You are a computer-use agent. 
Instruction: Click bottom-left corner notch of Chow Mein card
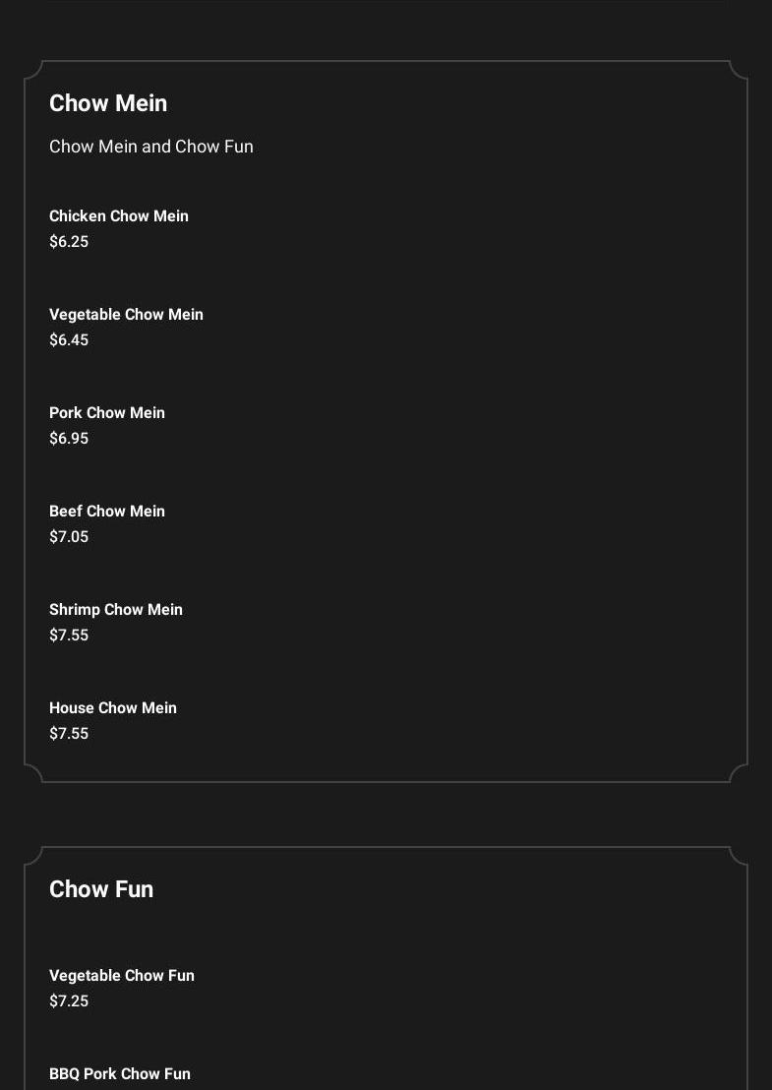tap(33, 773)
